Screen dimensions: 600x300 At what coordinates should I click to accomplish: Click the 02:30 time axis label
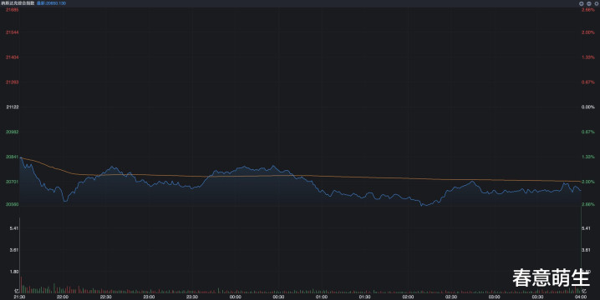click(451, 297)
